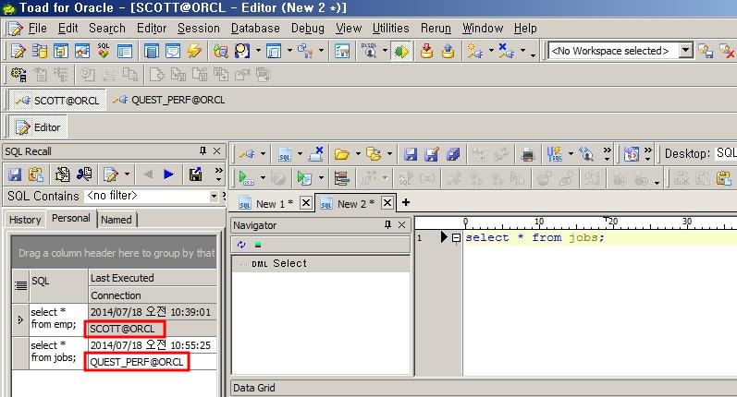
Task: Click the lightning bolt icon in the main toolbar
Action: point(195,52)
